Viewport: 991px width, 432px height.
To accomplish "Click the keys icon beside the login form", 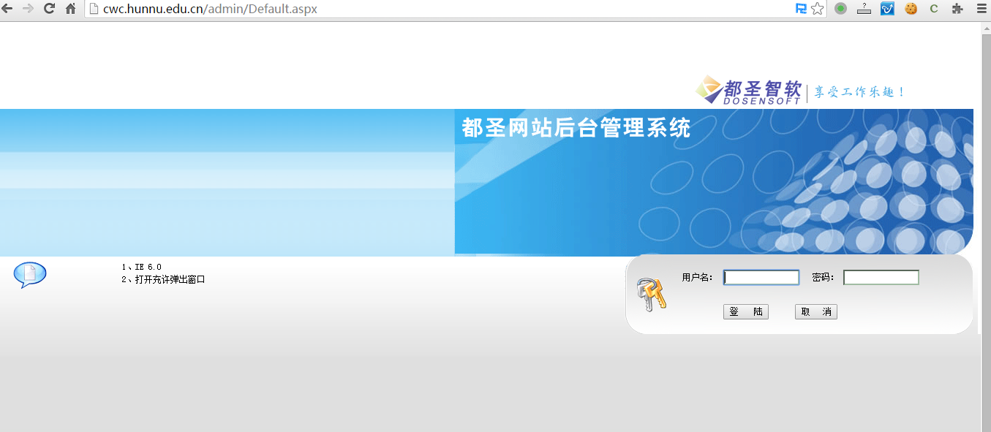I will coord(651,295).
